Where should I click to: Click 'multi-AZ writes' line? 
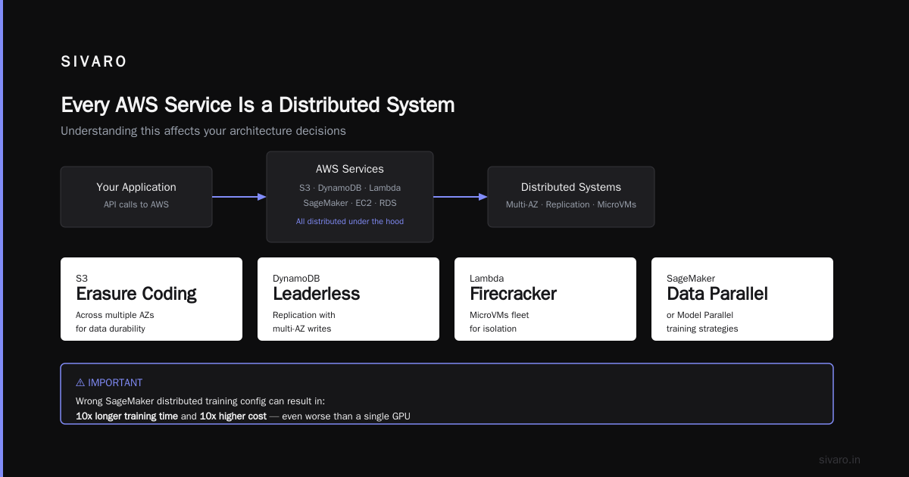click(304, 329)
